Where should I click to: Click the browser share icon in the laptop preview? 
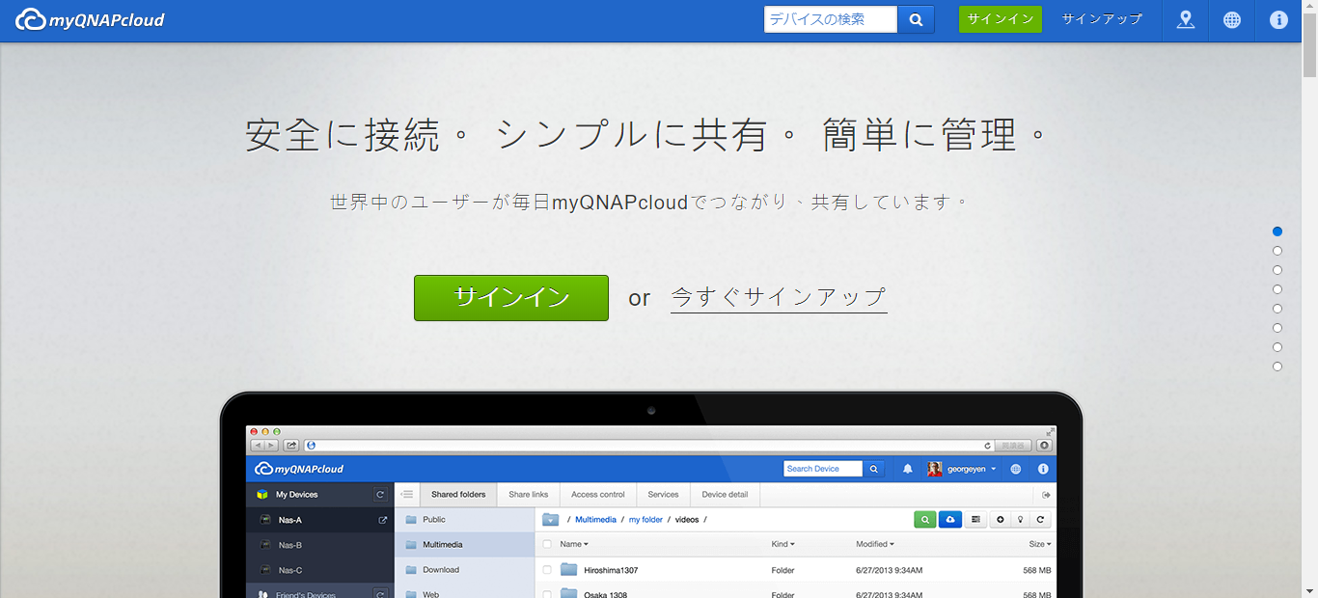tap(290, 446)
